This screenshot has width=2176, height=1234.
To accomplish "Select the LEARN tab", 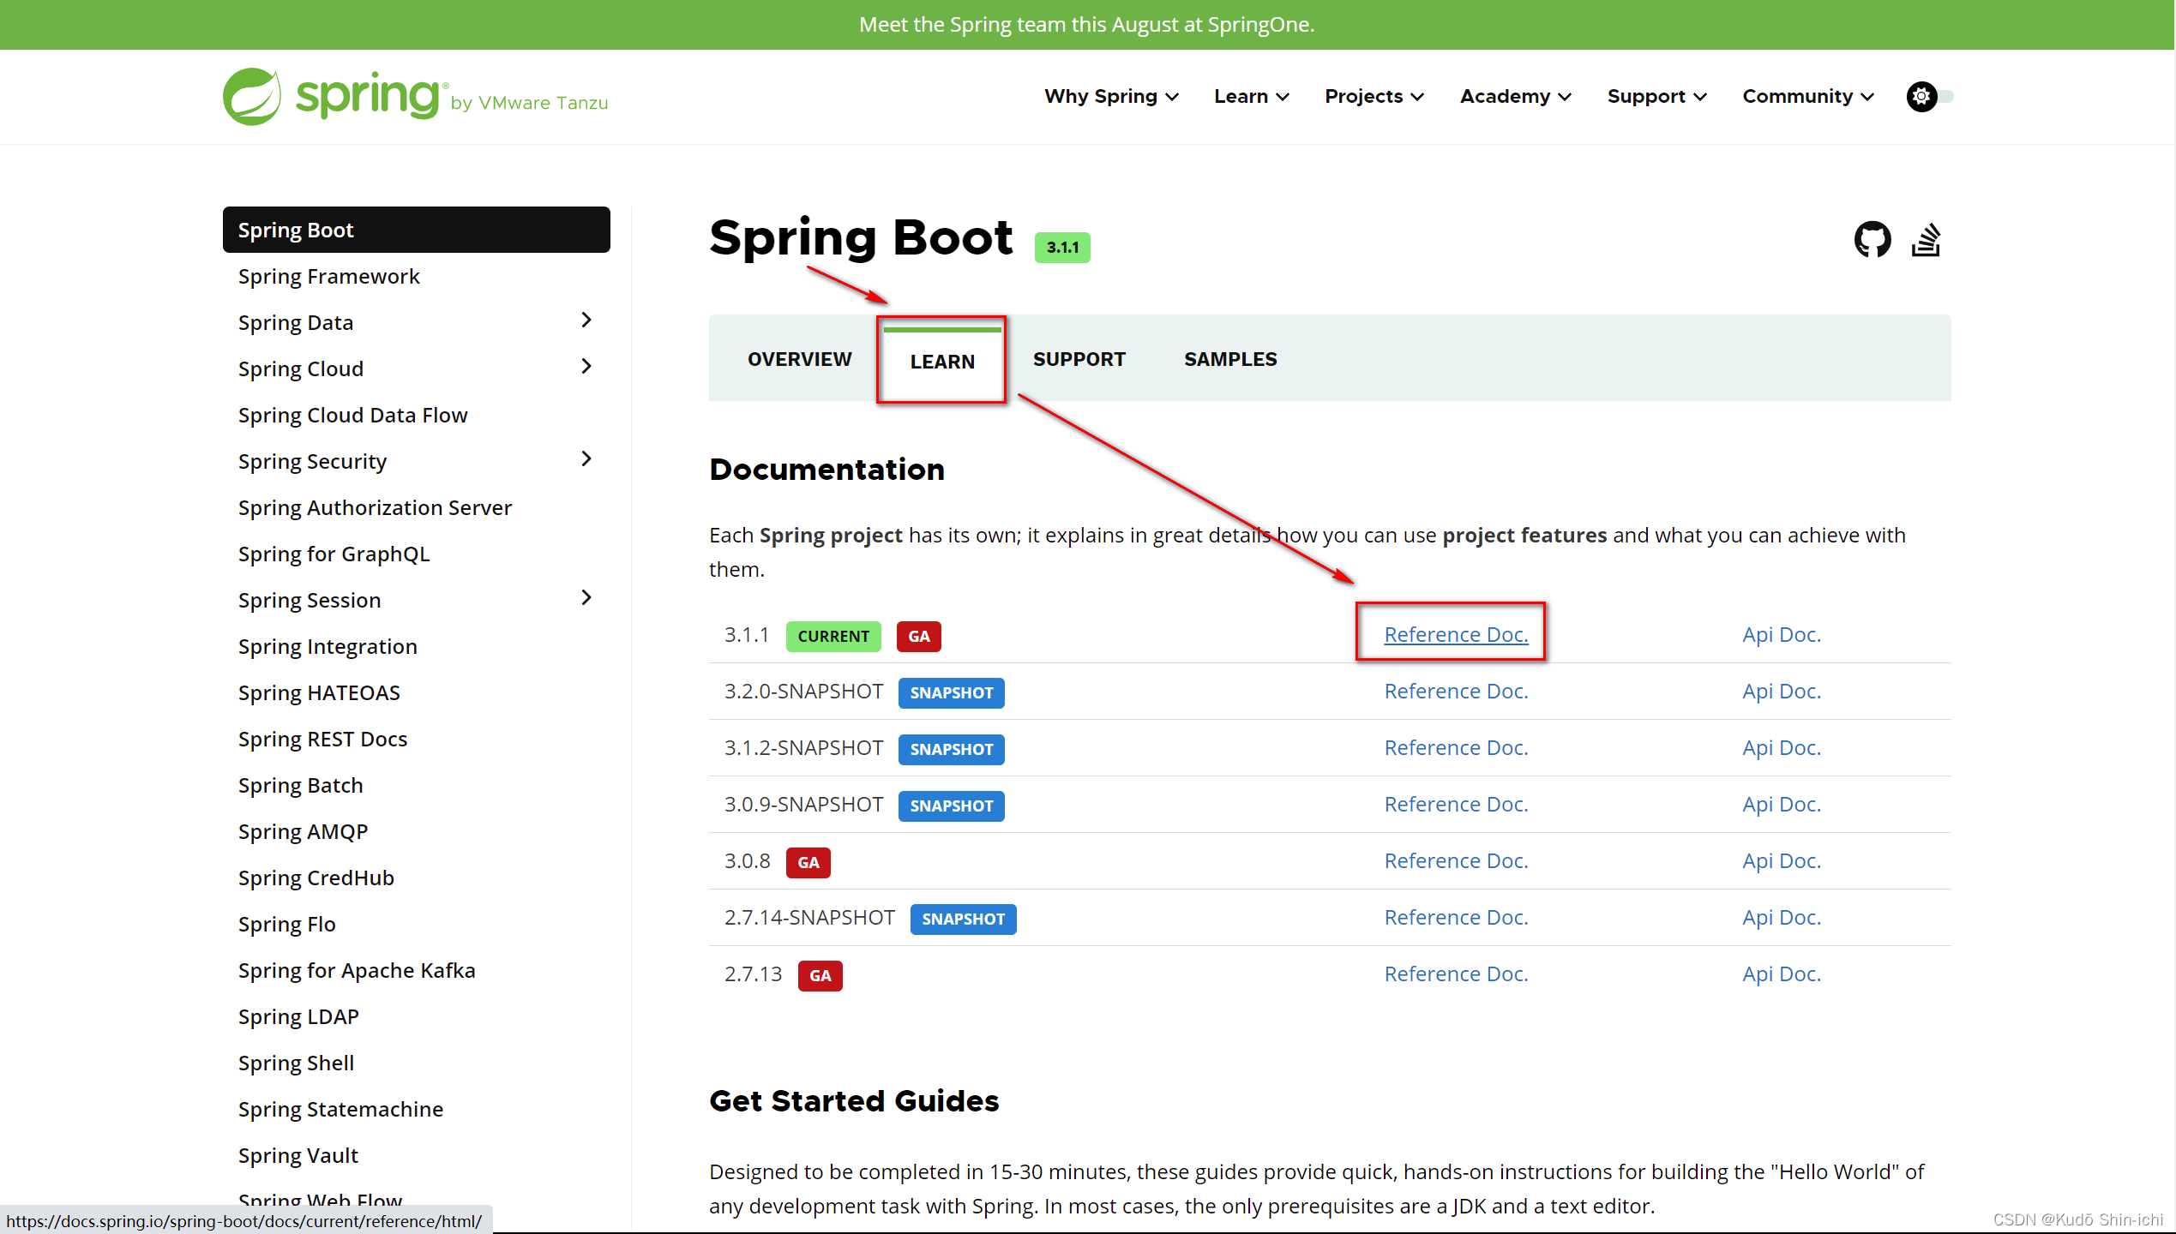I will click(942, 361).
